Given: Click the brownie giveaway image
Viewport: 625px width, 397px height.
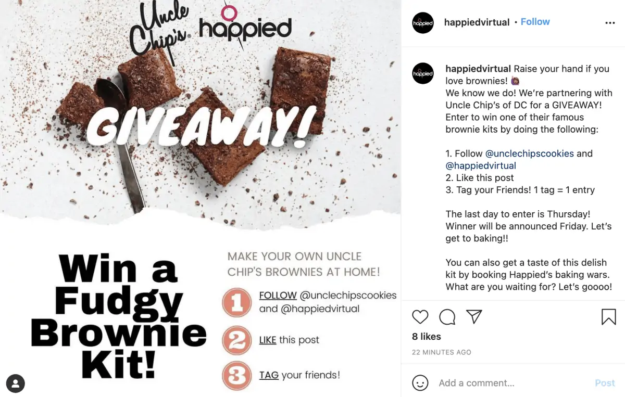Looking at the screenshot, I should (x=201, y=198).
